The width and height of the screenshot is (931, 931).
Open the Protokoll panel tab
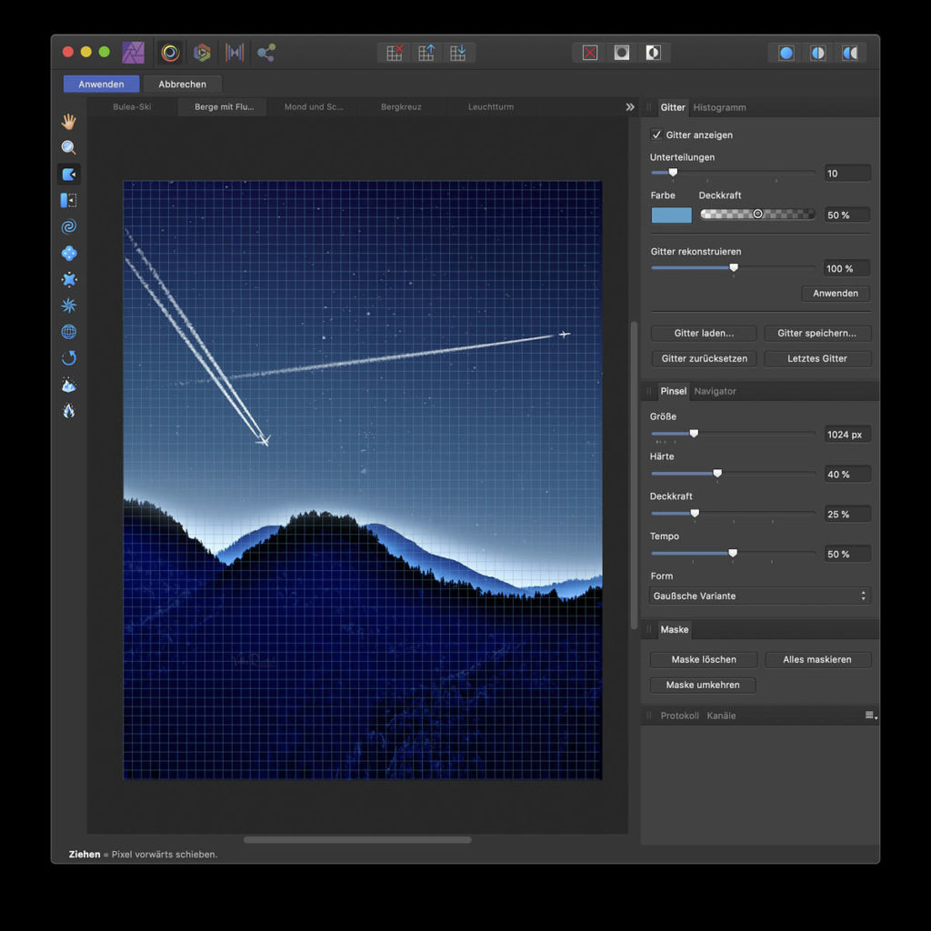(x=679, y=716)
